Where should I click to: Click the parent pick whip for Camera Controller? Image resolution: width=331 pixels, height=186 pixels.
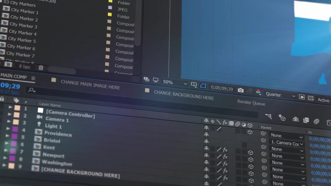pos(263,133)
